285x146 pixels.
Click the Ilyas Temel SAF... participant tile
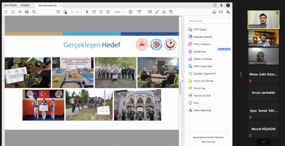pyautogui.click(x=263, y=111)
